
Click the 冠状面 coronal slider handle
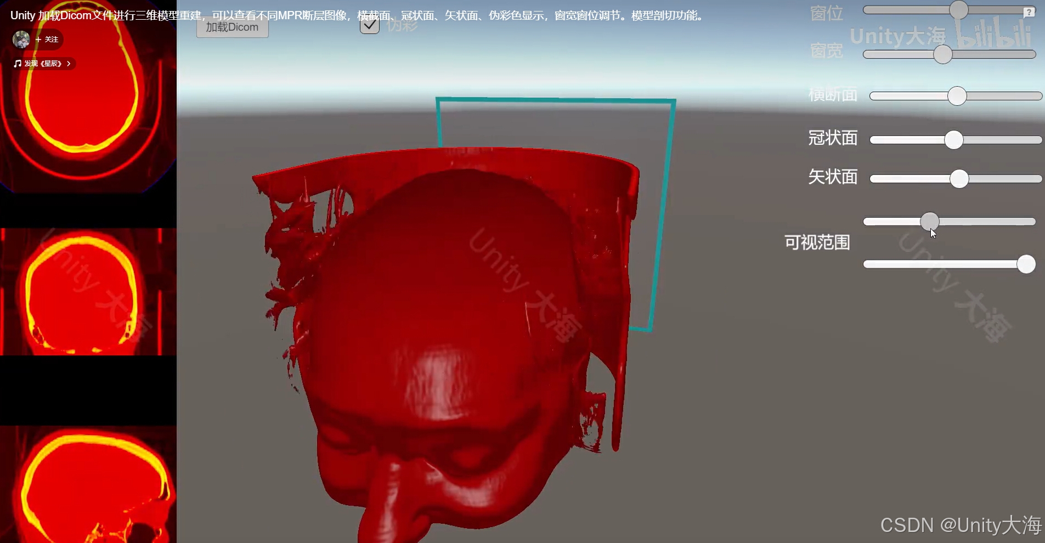(x=954, y=139)
